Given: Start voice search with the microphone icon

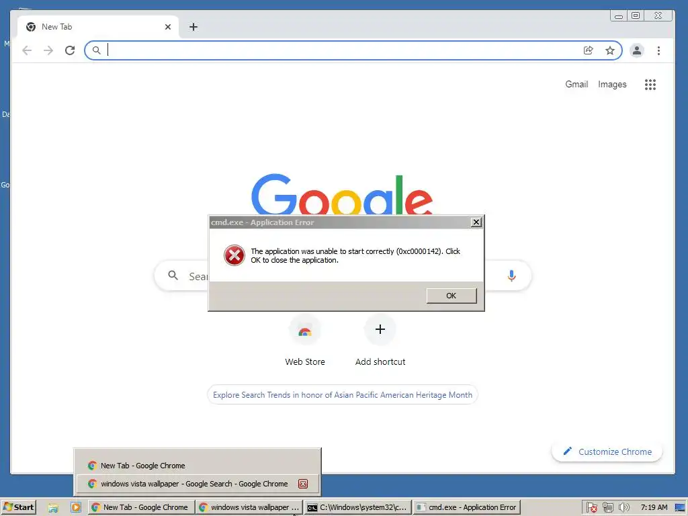Looking at the screenshot, I should coord(511,275).
